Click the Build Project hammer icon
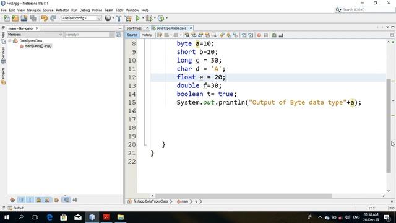 [119, 18]
